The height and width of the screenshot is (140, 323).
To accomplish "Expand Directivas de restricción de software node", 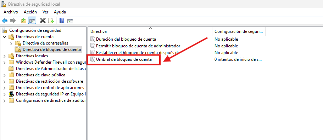I will (5, 82).
